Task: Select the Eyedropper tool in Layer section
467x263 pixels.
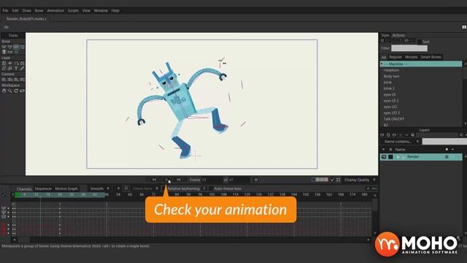Action: coord(22,69)
